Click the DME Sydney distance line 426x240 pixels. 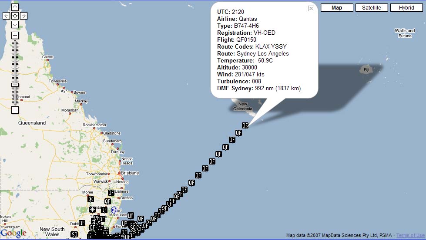point(259,88)
